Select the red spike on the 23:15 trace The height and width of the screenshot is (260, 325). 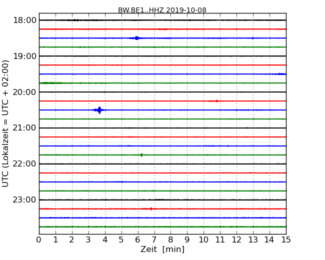150,209
